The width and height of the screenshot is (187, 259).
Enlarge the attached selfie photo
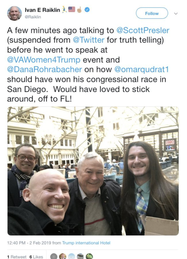click(x=93, y=171)
